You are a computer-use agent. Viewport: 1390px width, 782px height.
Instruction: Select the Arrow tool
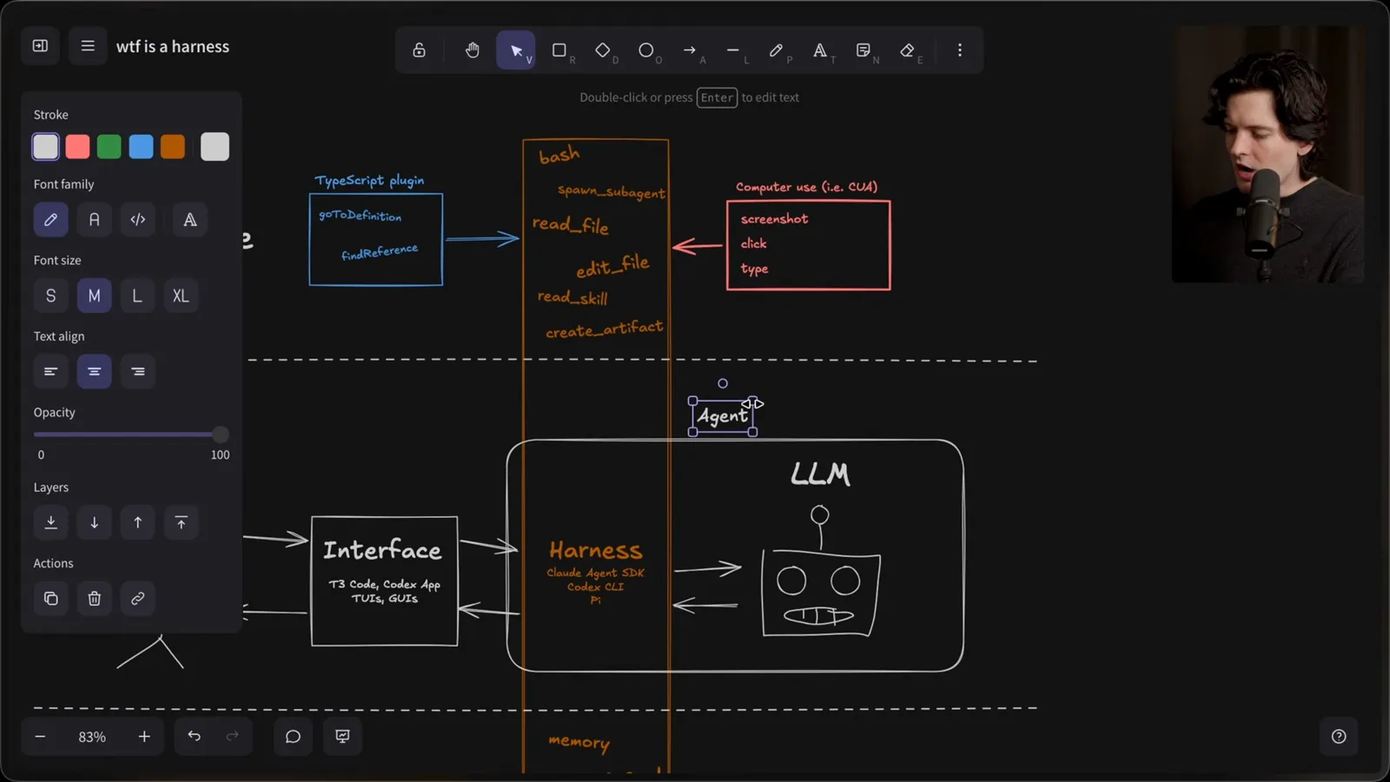click(x=690, y=50)
